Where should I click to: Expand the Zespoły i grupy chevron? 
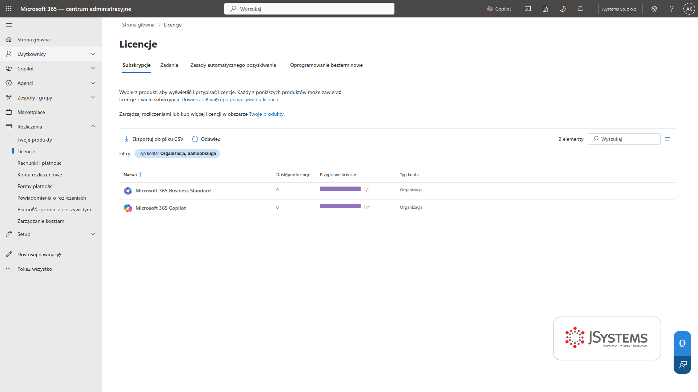pyautogui.click(x=93, y=97)
